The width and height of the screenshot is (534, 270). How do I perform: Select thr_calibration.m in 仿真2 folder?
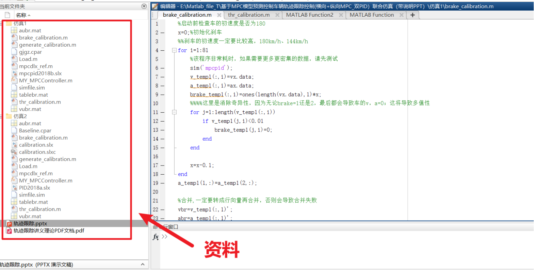[x=40, y=209]
